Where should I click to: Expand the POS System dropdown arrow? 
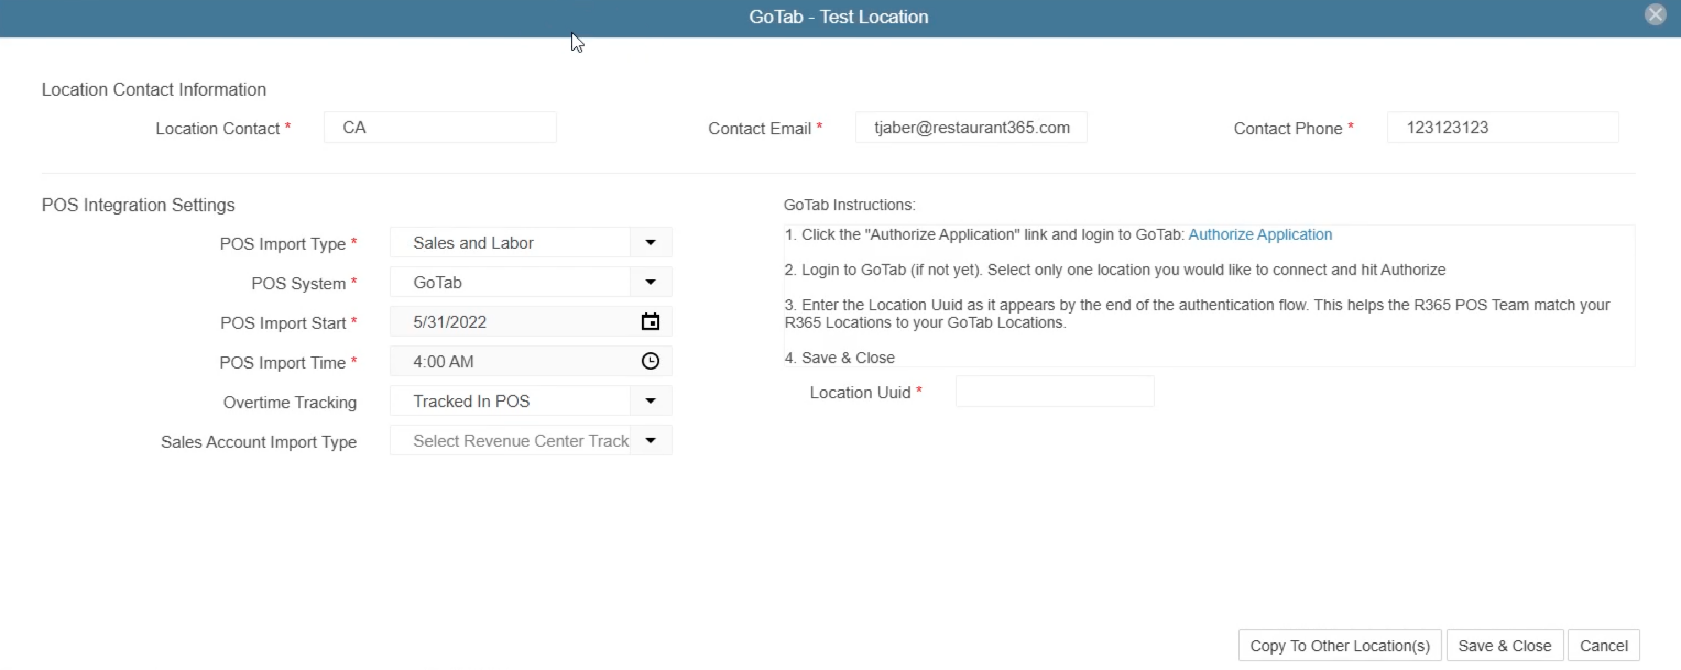point(650,283)
